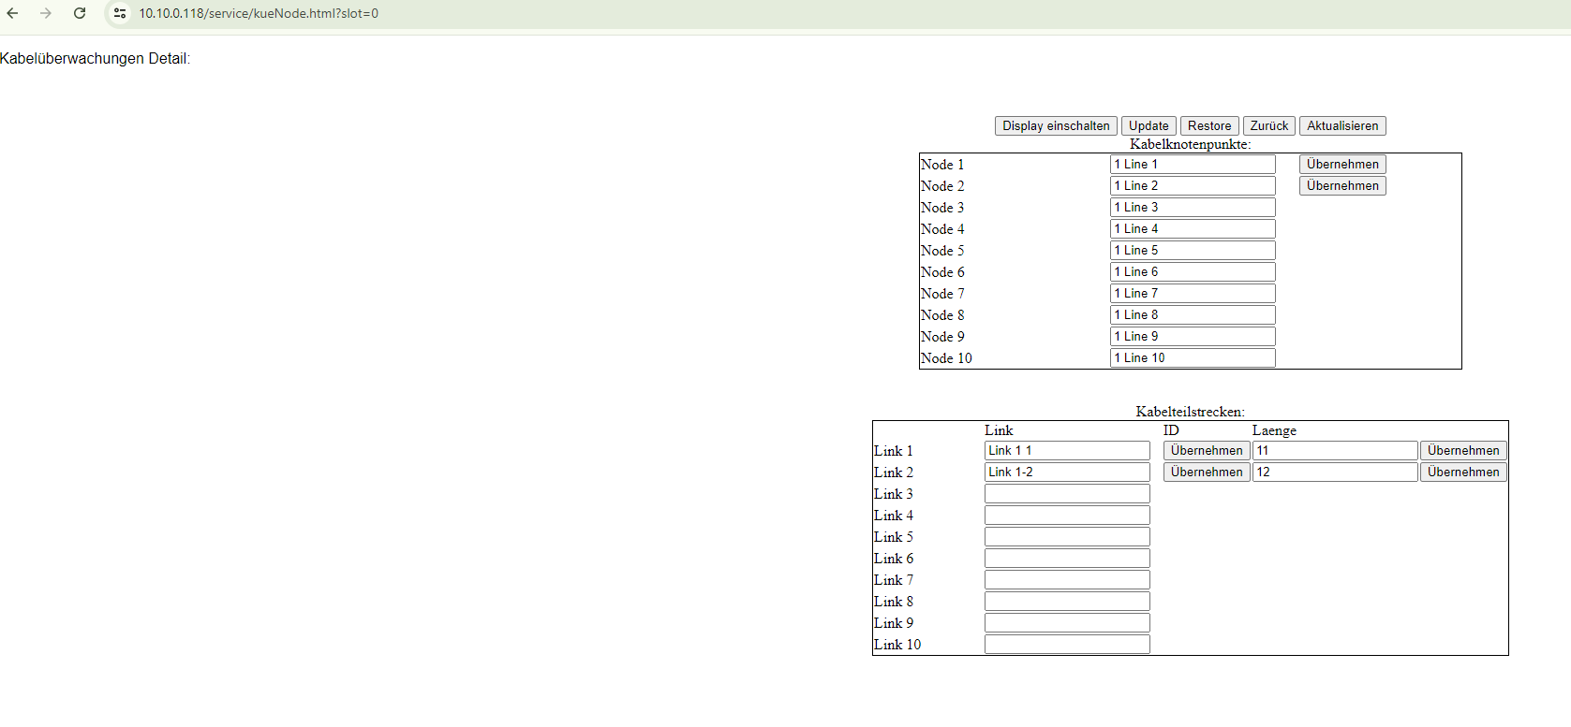This screenshot has height=727, width=1571.
Task: Reload the page with the refresh icon
Action: [x=80, y=13]
